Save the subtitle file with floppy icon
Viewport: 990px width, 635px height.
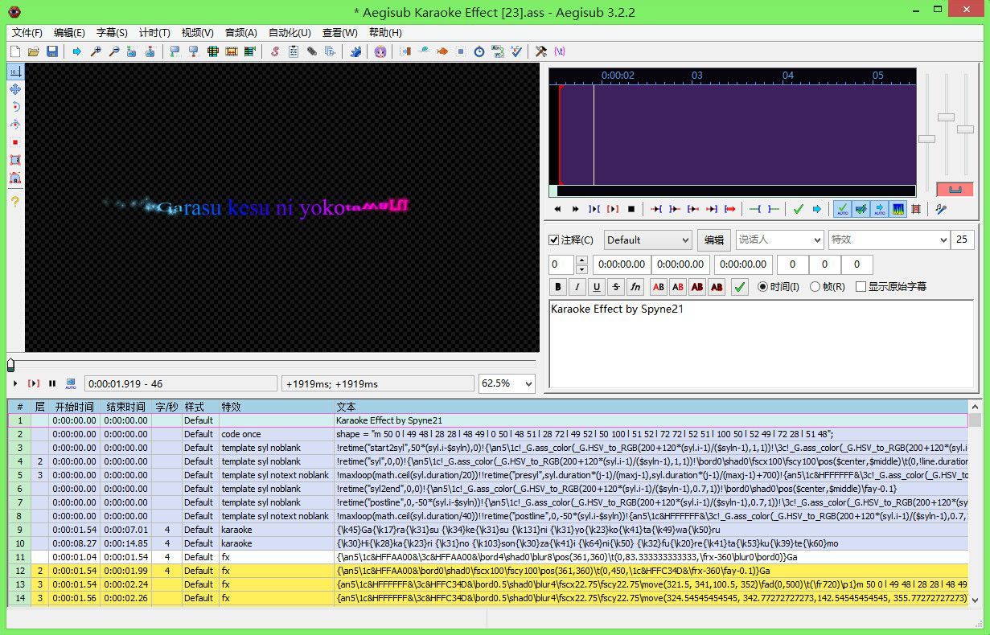pyautogui.click(x=52, y=51)
